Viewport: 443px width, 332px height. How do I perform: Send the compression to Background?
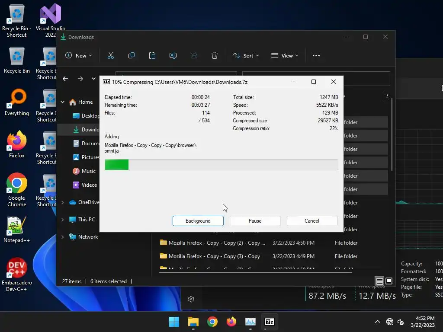198,221
